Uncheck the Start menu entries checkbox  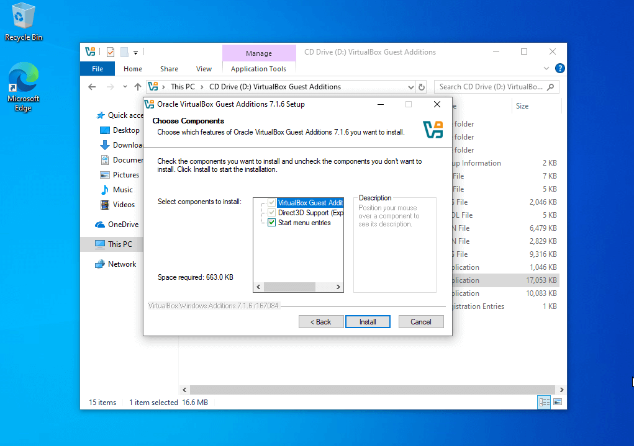272,223
